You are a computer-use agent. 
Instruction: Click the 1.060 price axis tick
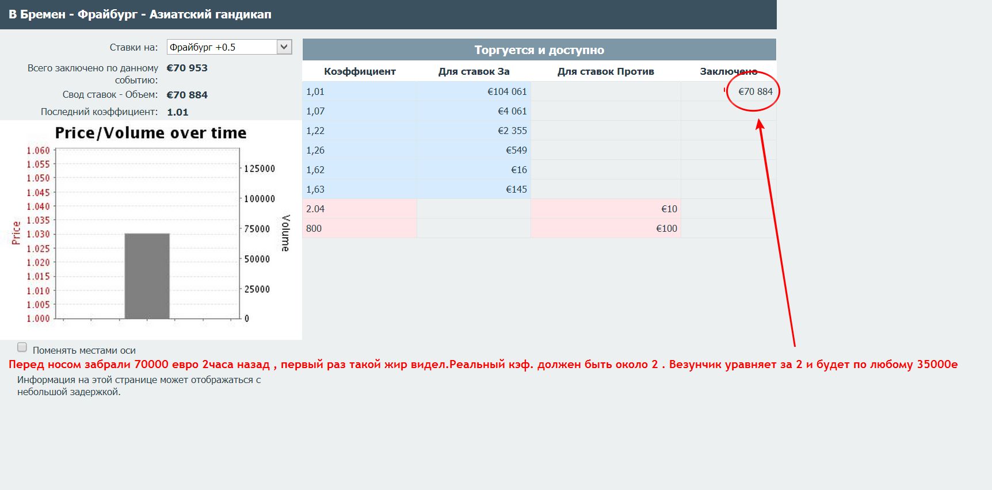(38, 150)
